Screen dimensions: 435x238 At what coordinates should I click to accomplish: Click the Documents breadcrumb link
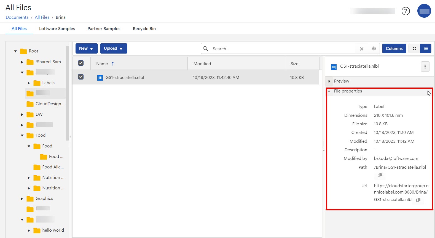click(17, 17)
